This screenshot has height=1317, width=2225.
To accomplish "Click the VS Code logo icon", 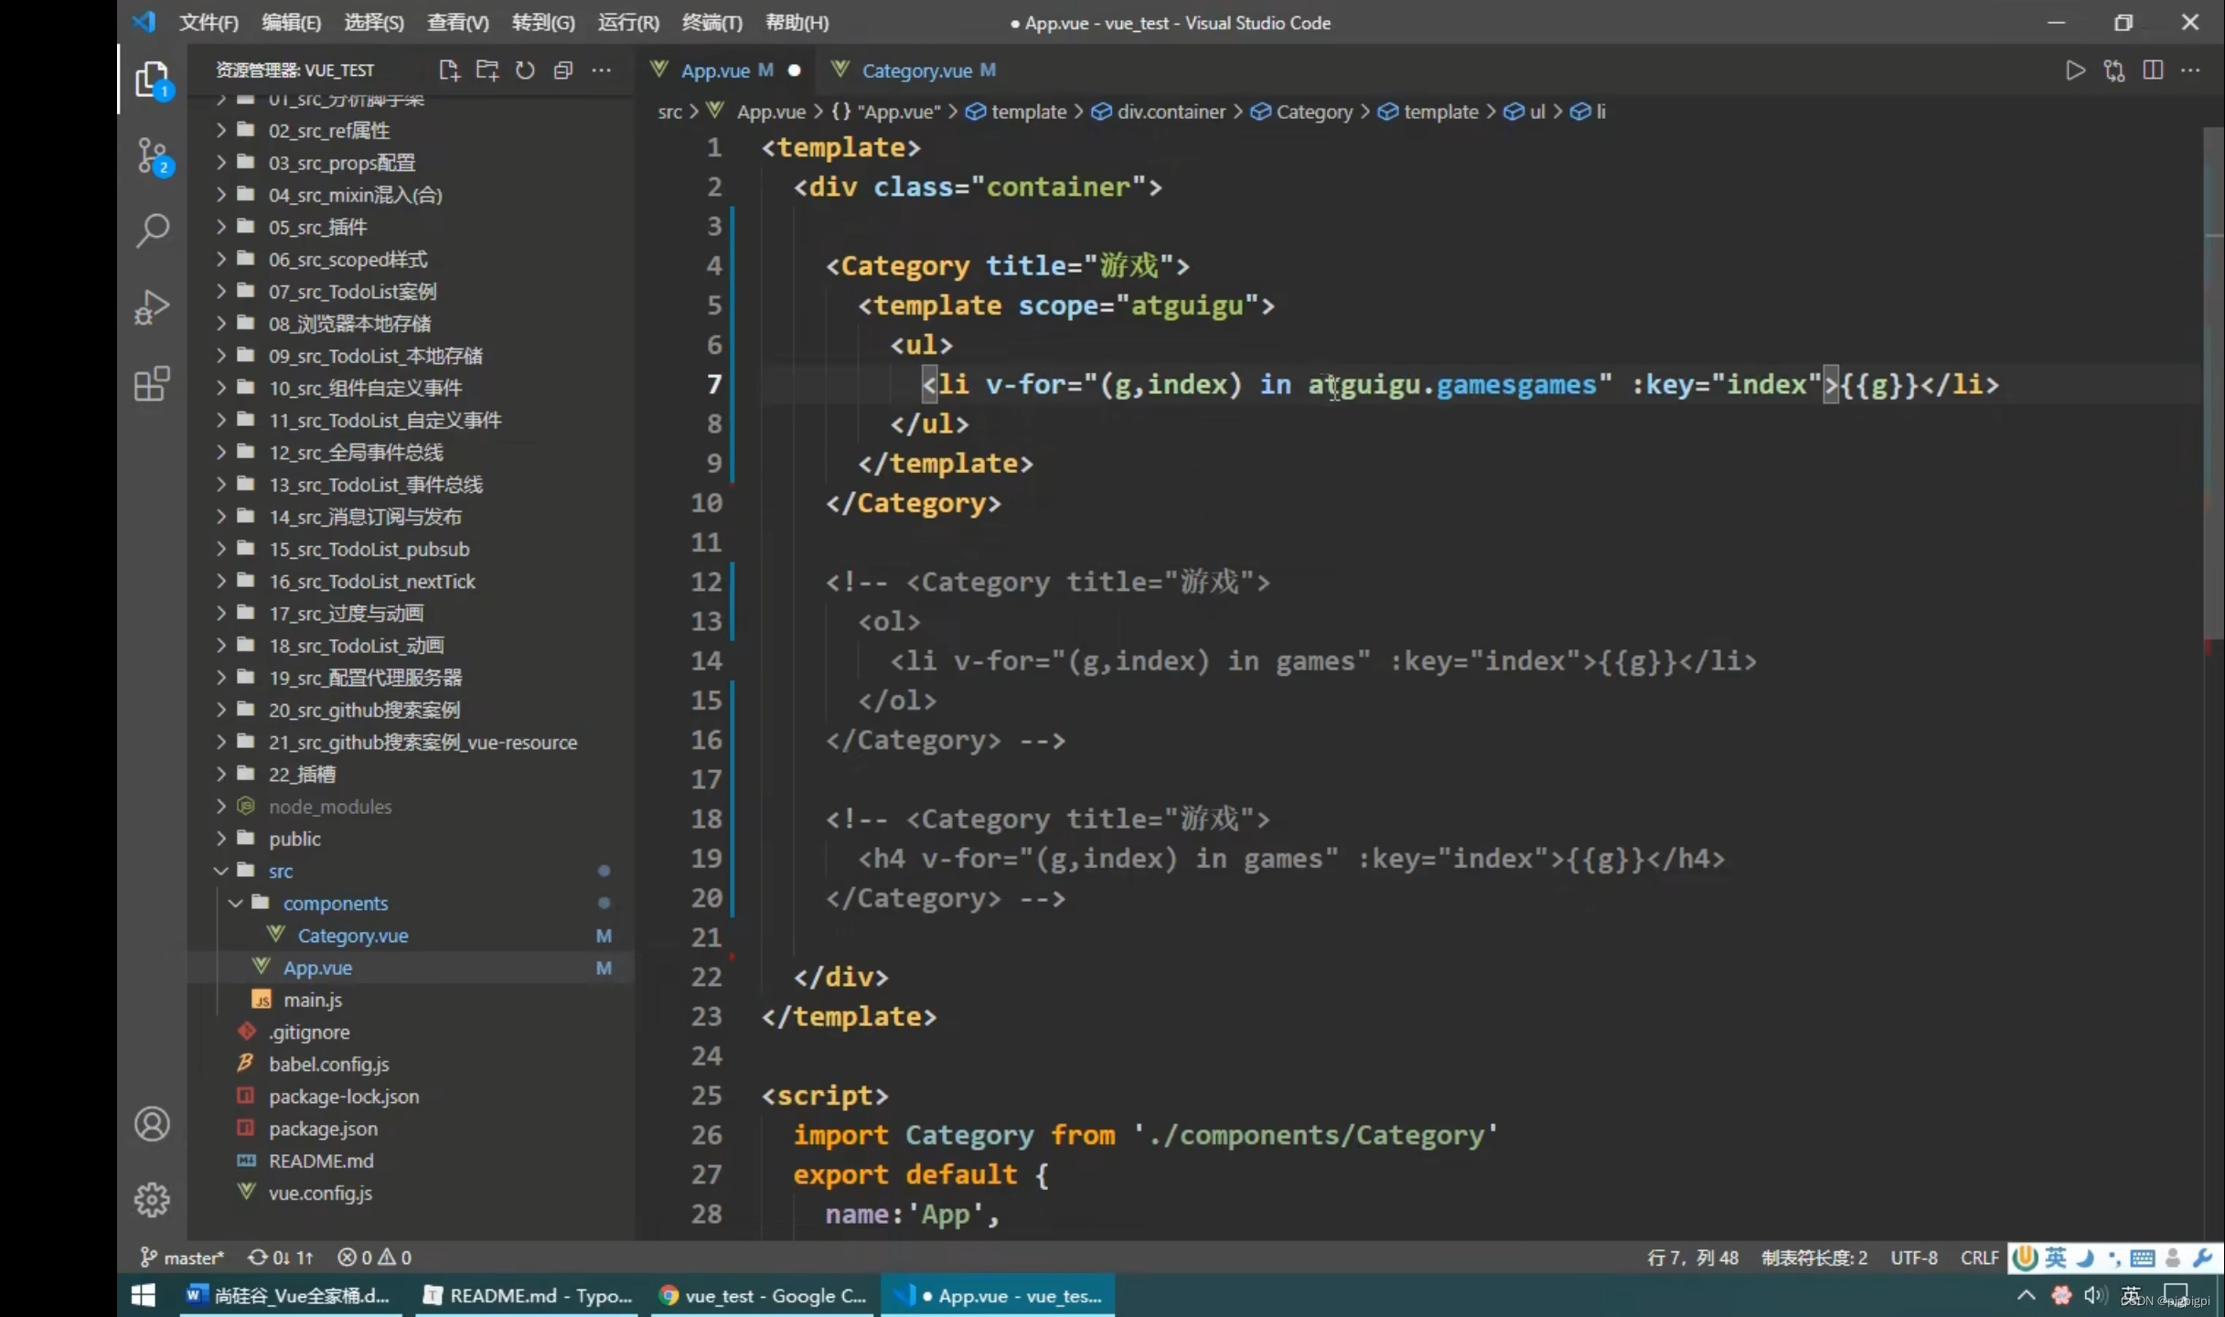I will (x=144, y=22).
